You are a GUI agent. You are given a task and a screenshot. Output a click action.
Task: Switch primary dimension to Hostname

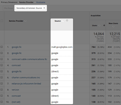pos(41,2)
